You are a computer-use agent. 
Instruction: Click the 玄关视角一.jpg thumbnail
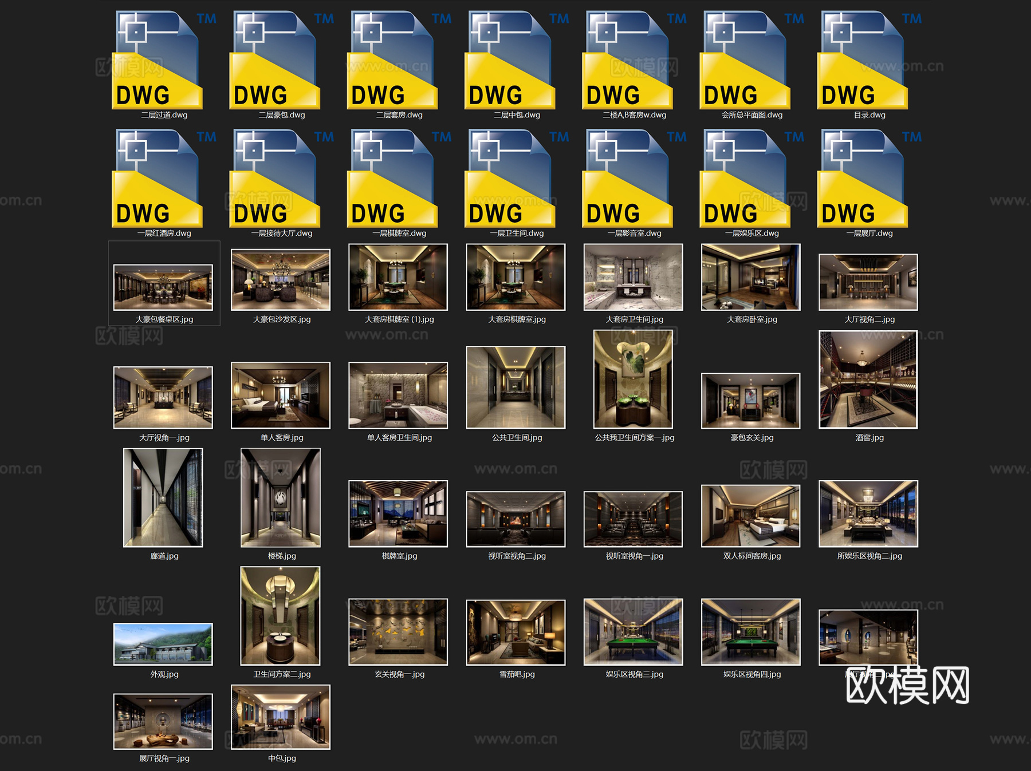(x=398, y=632)
